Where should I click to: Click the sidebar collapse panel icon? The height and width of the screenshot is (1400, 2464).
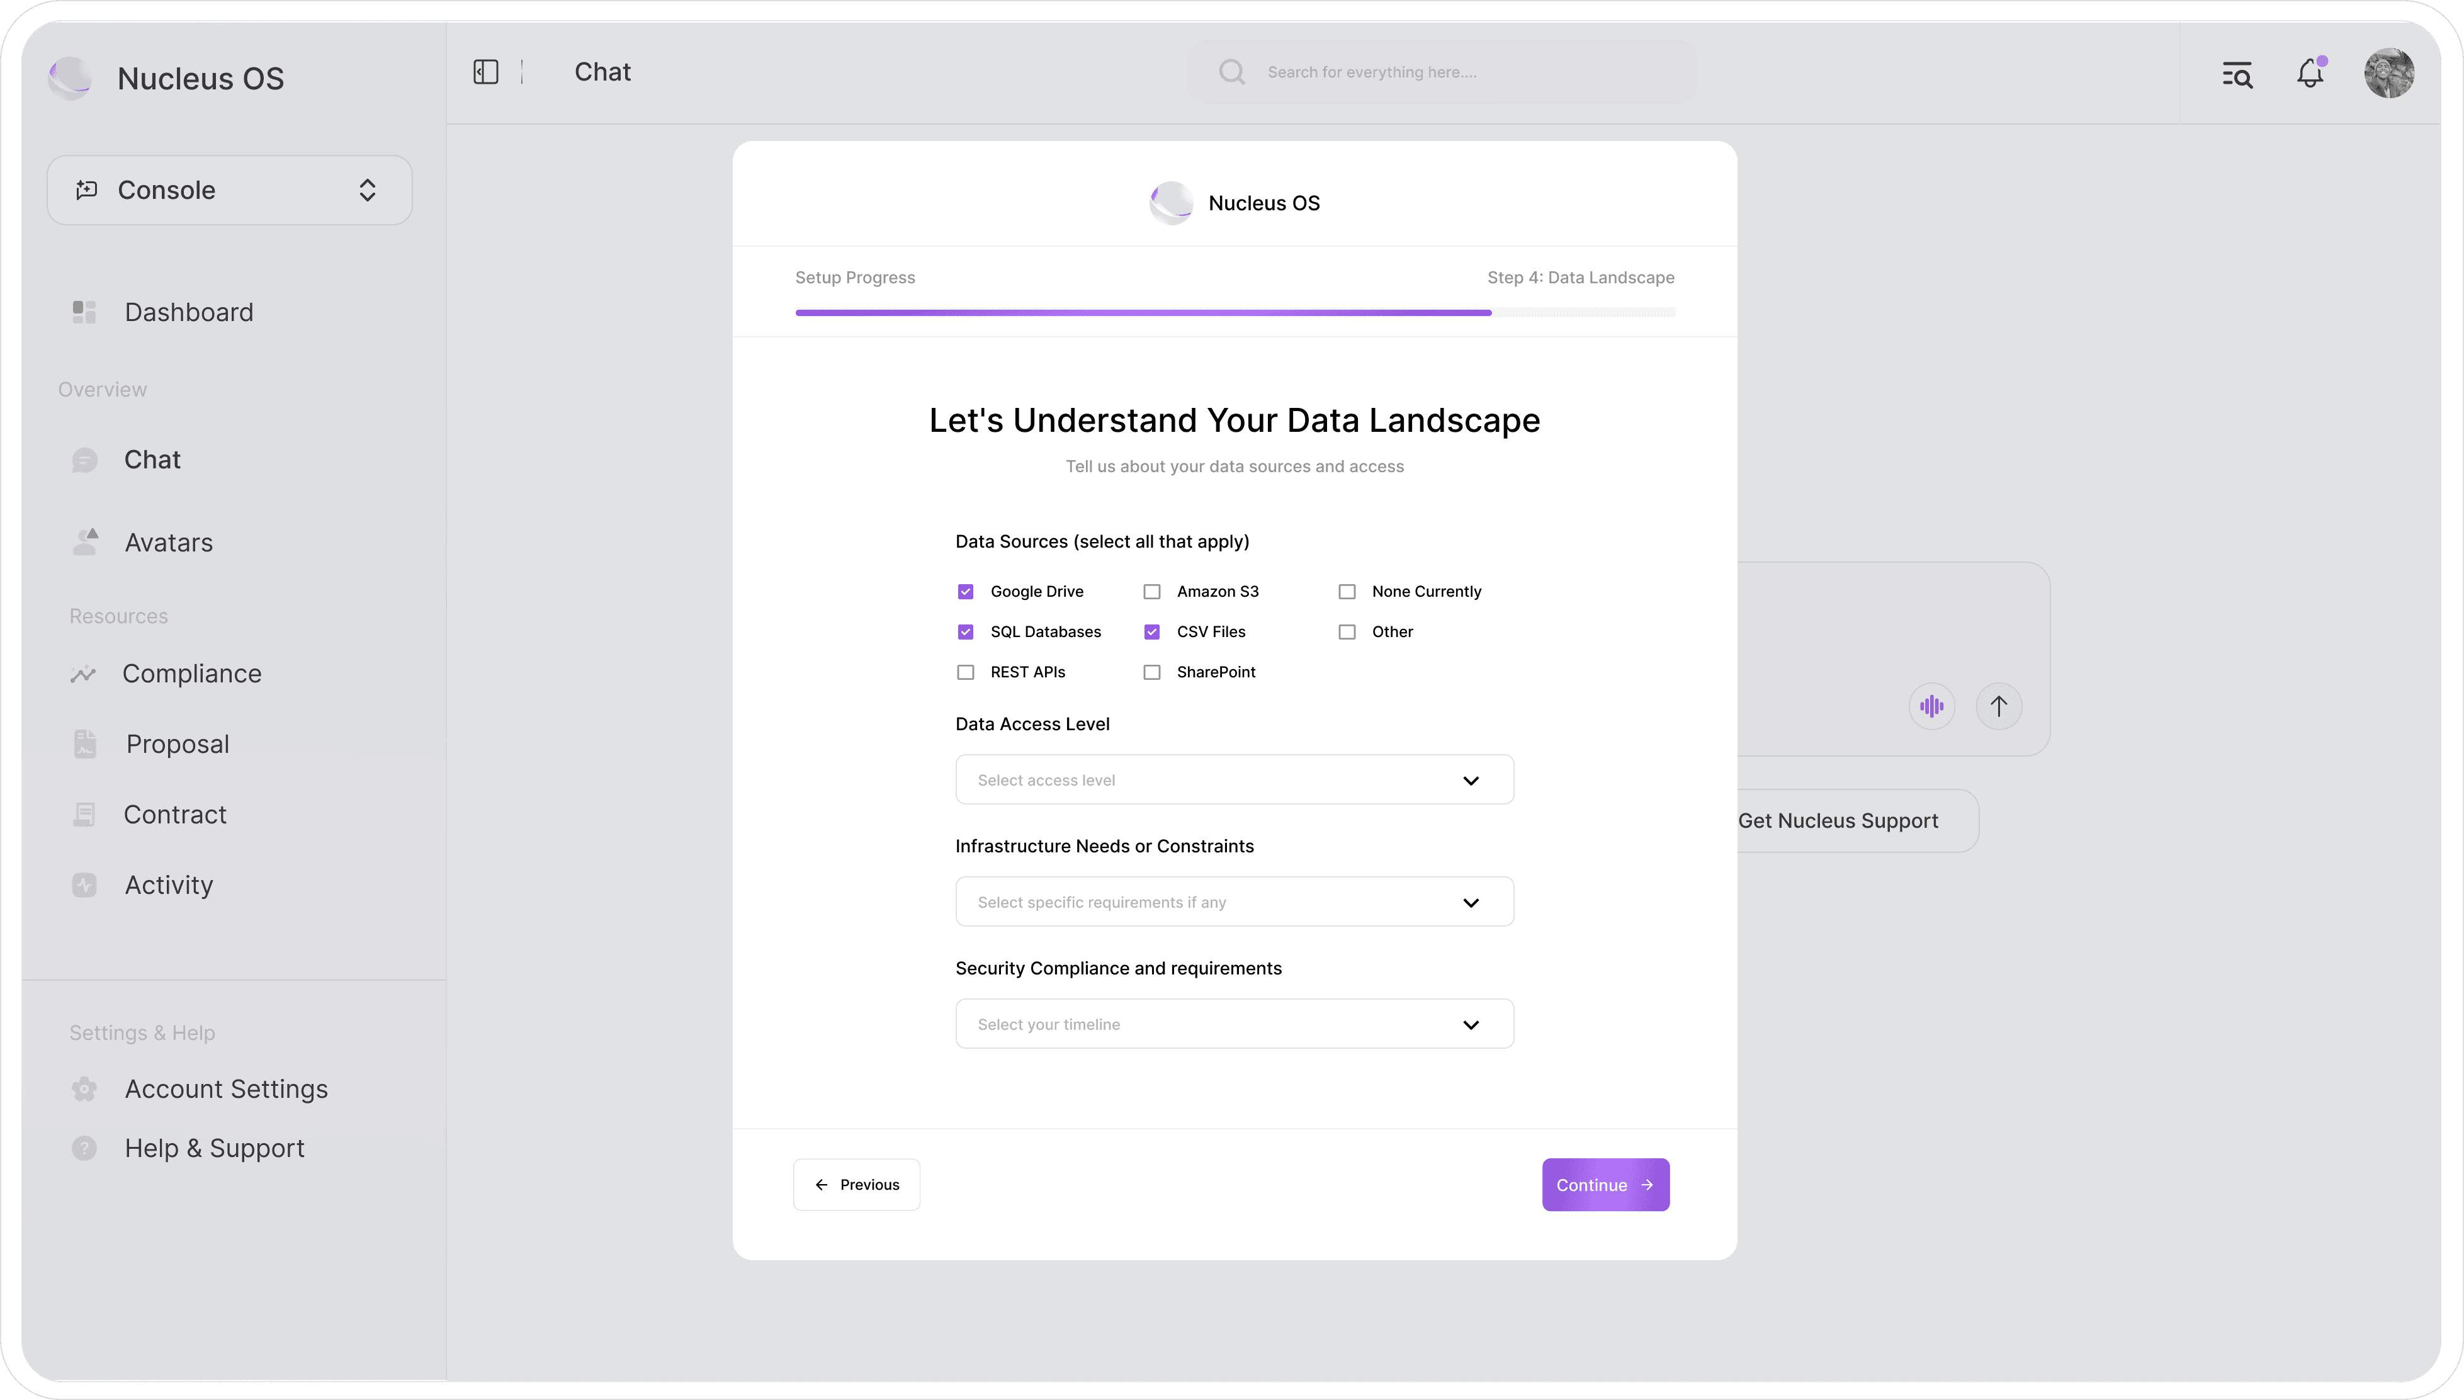point(485,72)
